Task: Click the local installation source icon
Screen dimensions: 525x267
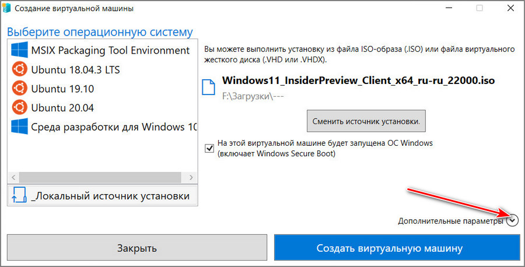Action: tap(19, 195)
